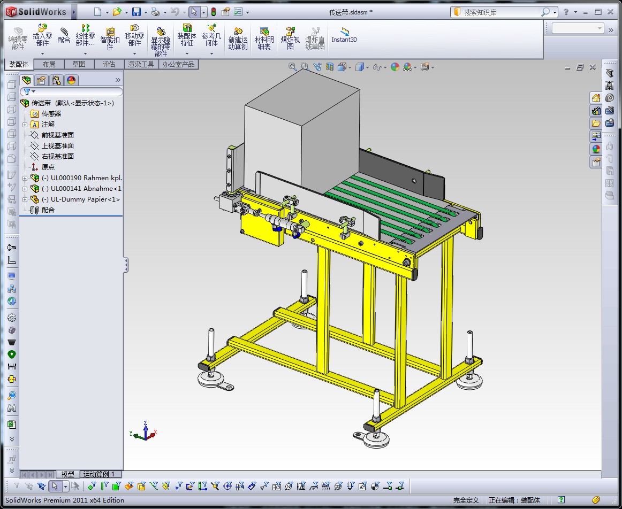
Task: Click the Rebuild traffic light icon
Action: point(214,12)
